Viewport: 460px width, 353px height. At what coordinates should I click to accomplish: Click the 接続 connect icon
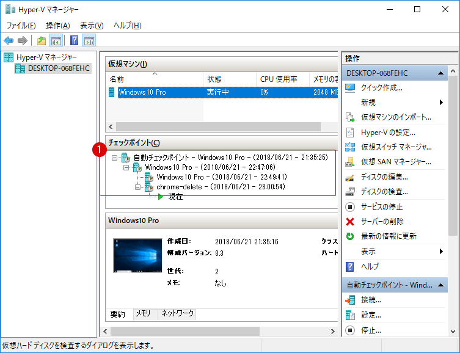tap(350, 300)
